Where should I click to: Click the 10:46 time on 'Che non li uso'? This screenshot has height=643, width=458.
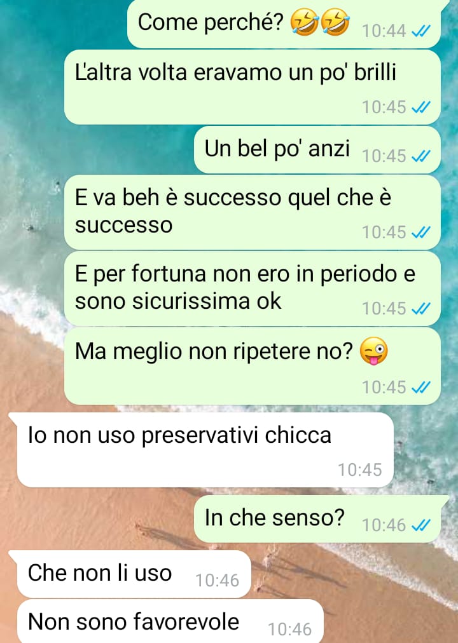tap(217, 581)
